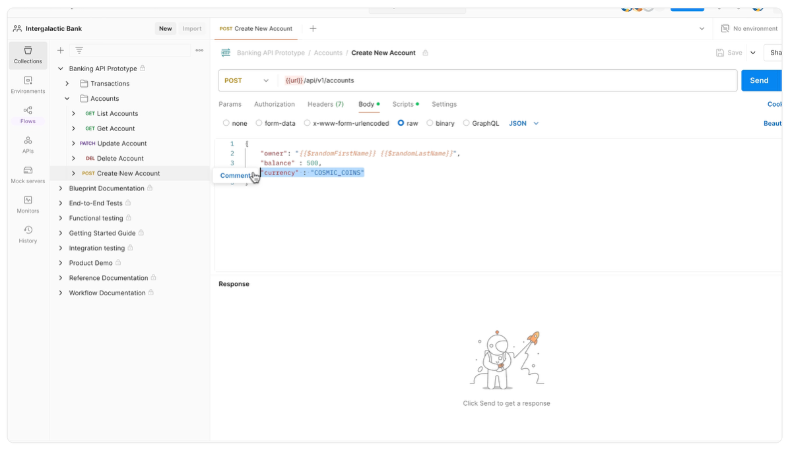
Task: Click the Accounts folder icon
Action: 84,99
